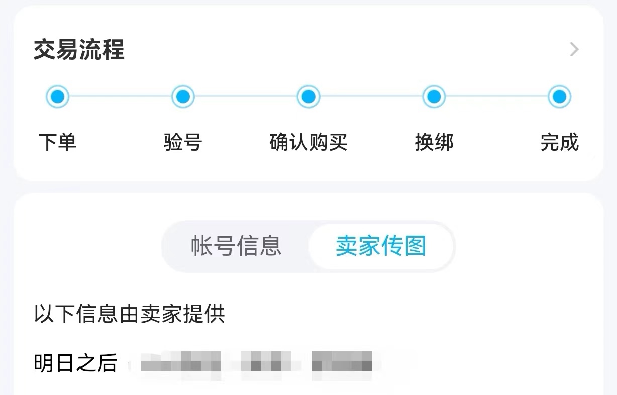Select the 确认购买 step dot
The width and height of the screenshot is (617, 395).
click(308, 96)
